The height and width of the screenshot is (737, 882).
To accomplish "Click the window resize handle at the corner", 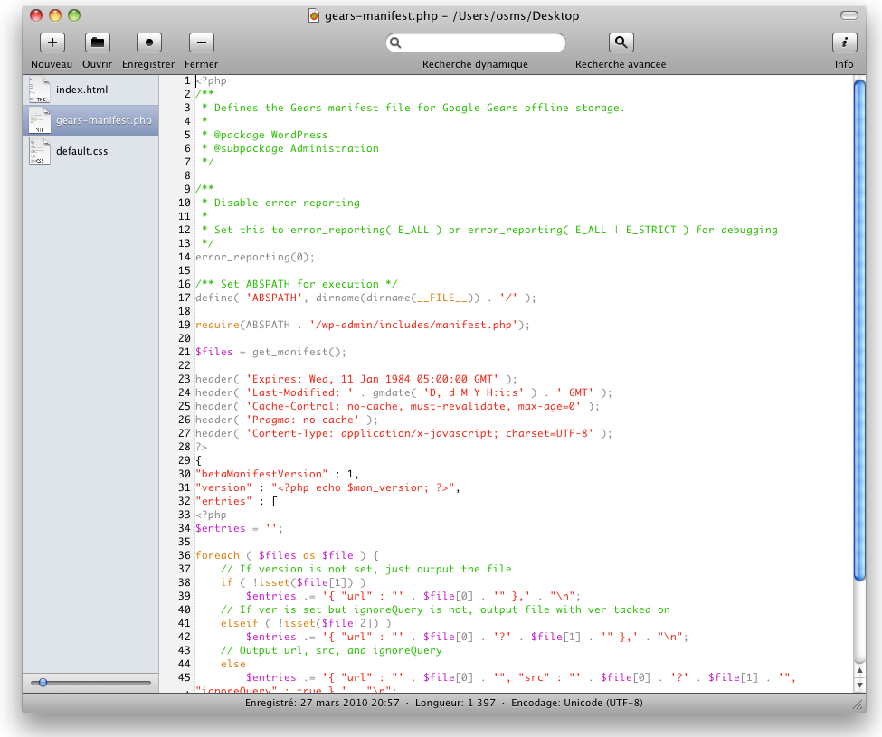I will coord(858,703).
